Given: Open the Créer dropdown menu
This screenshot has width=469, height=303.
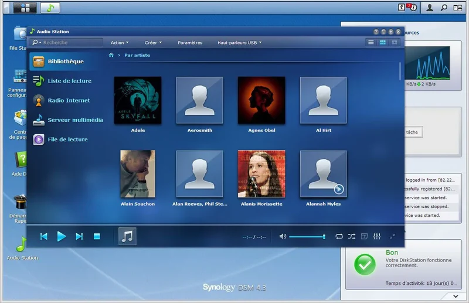Looking at the screenshot, I should (153, 42).
